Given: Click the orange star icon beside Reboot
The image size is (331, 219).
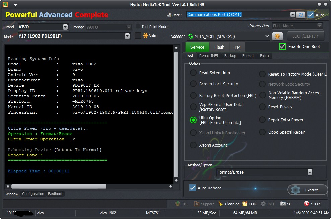Looking at the screenshot, I should click(277, 36).
